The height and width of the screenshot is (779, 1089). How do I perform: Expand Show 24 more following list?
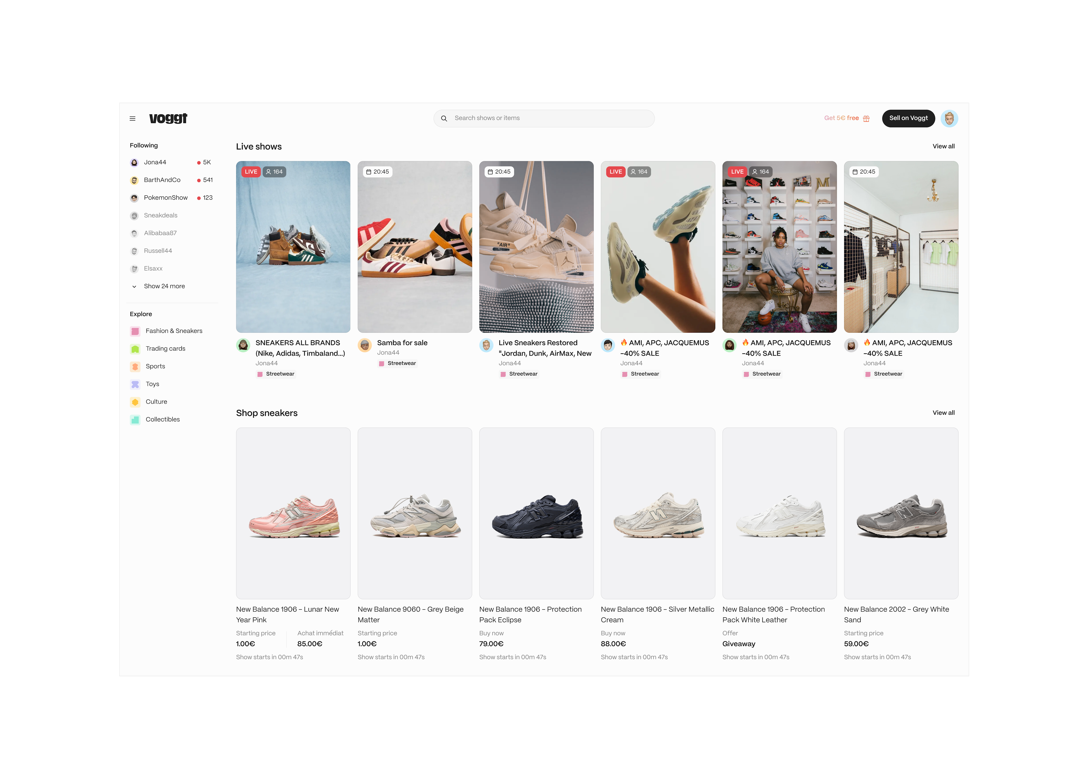pyautogui.click(x=164, y=286)
